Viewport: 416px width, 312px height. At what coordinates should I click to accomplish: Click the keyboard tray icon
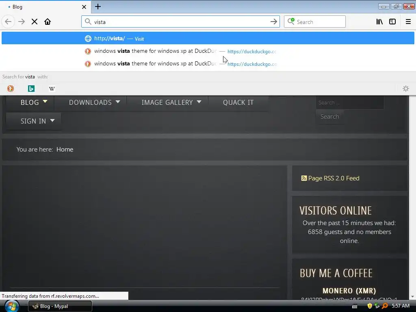354,306
